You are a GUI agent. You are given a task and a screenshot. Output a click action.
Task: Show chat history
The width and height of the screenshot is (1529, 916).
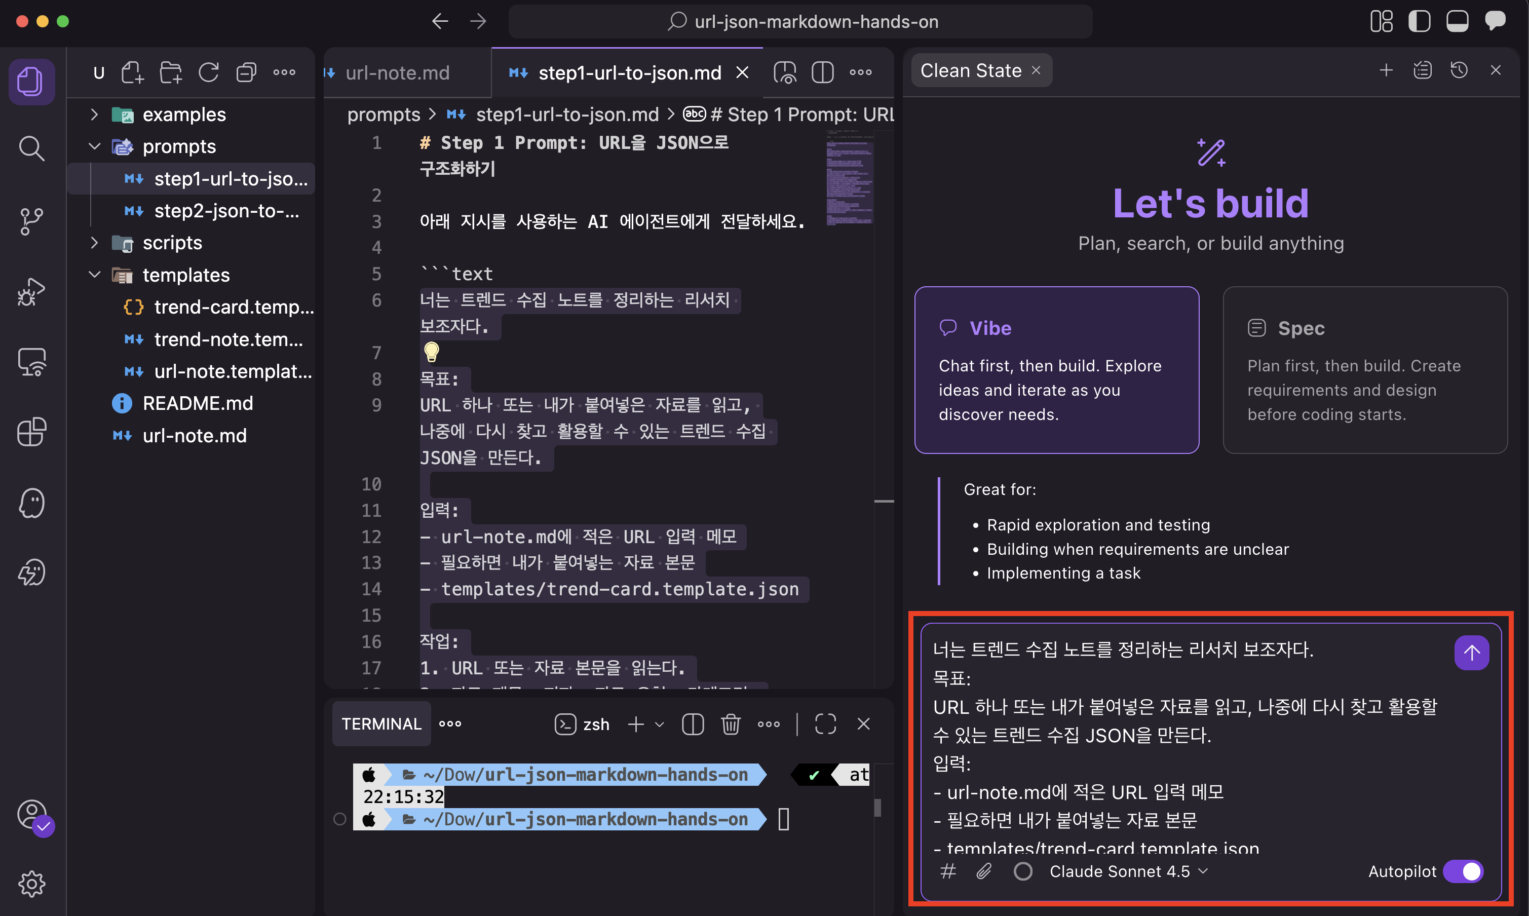point(1459,70)
